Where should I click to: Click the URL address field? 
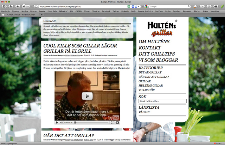click(83, 6)
